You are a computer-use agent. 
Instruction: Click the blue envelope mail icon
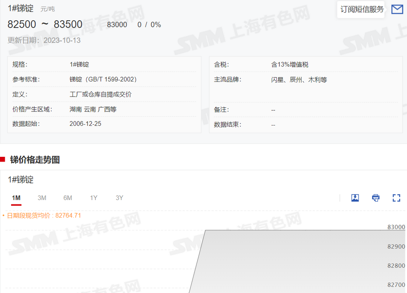pyautogui.click(x=397, y=10)
